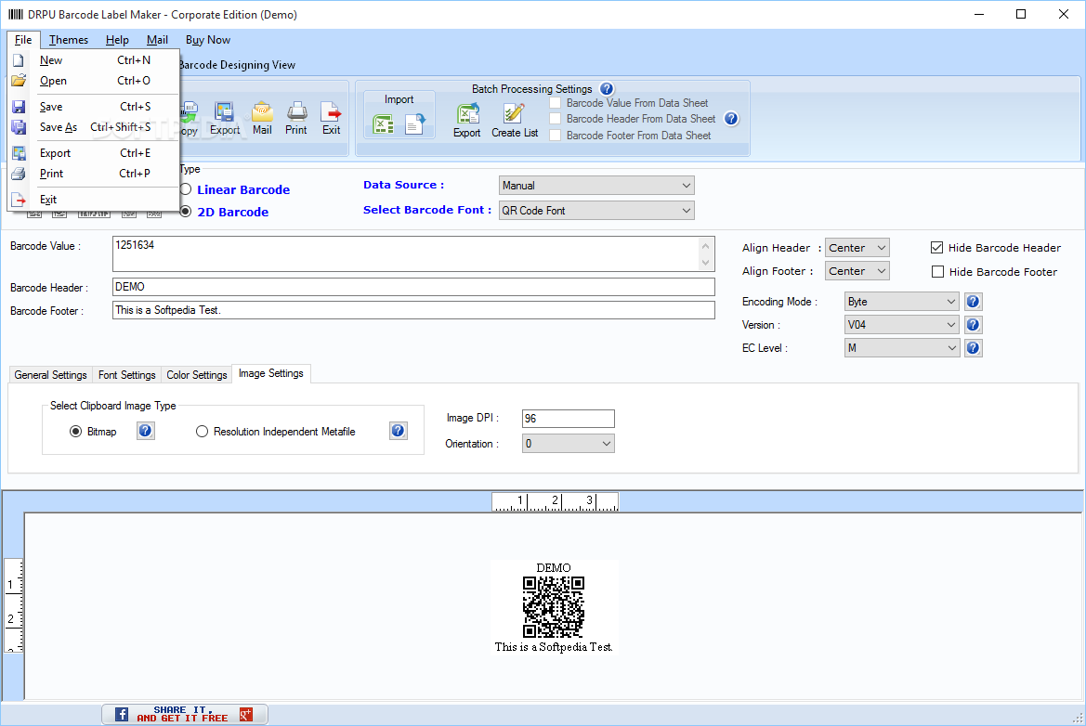The width and height of the screenshot is (1086, 726).
Task: Open the Encoding Mode help icon
Action: (973, 302)
